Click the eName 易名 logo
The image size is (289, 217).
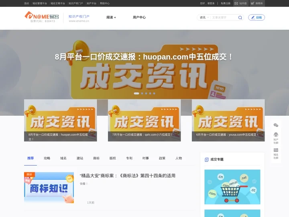tap(42, 17)
